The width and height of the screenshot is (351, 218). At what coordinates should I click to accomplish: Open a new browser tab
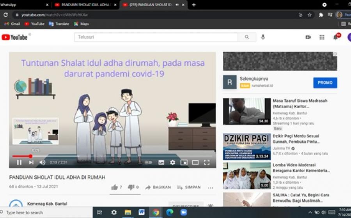tap(194, 5)
